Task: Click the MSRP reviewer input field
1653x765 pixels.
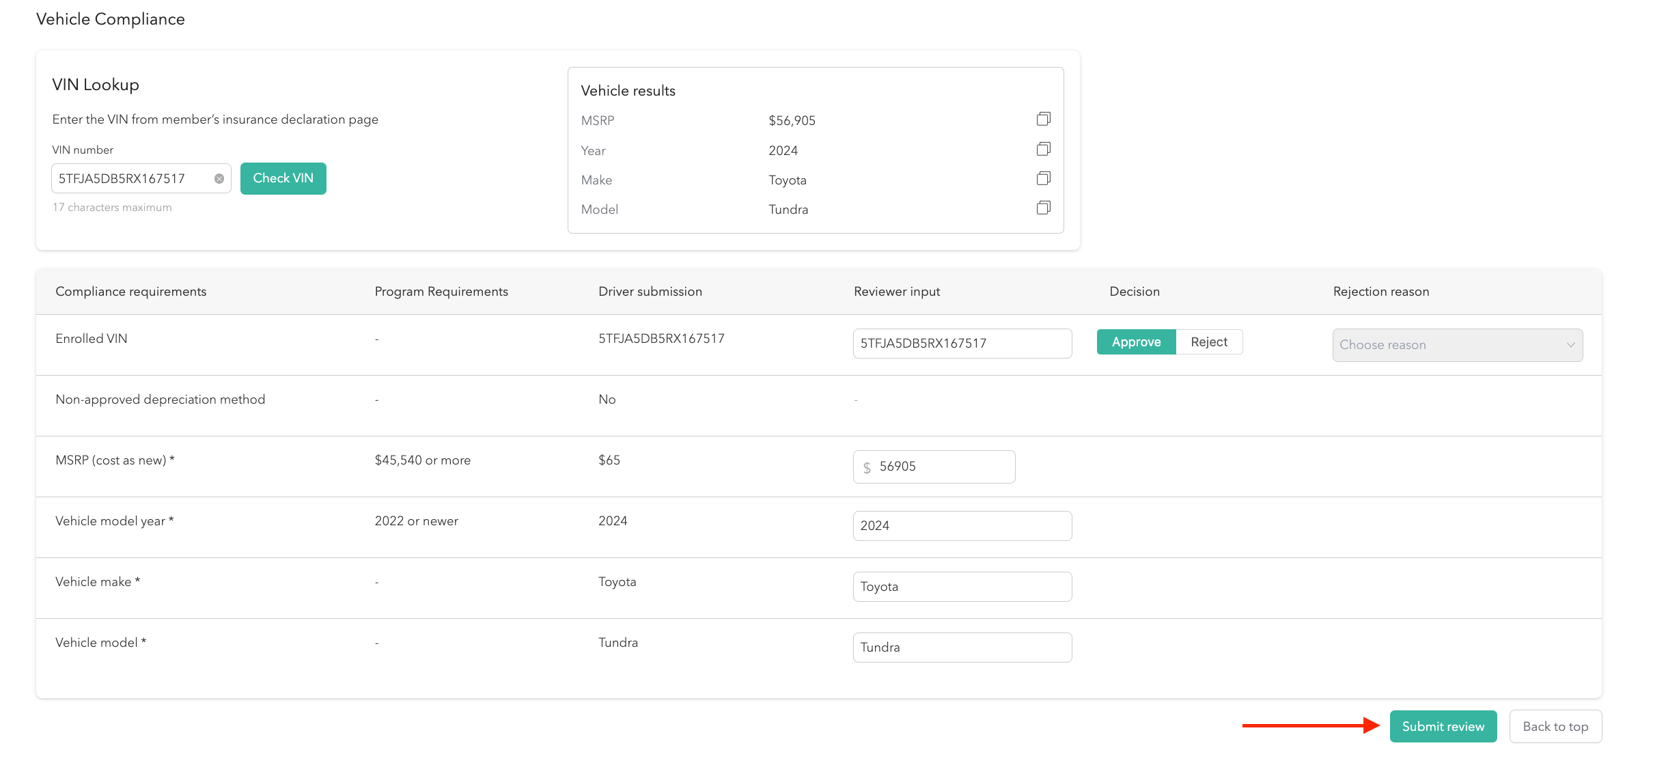Action: [943, 467]
